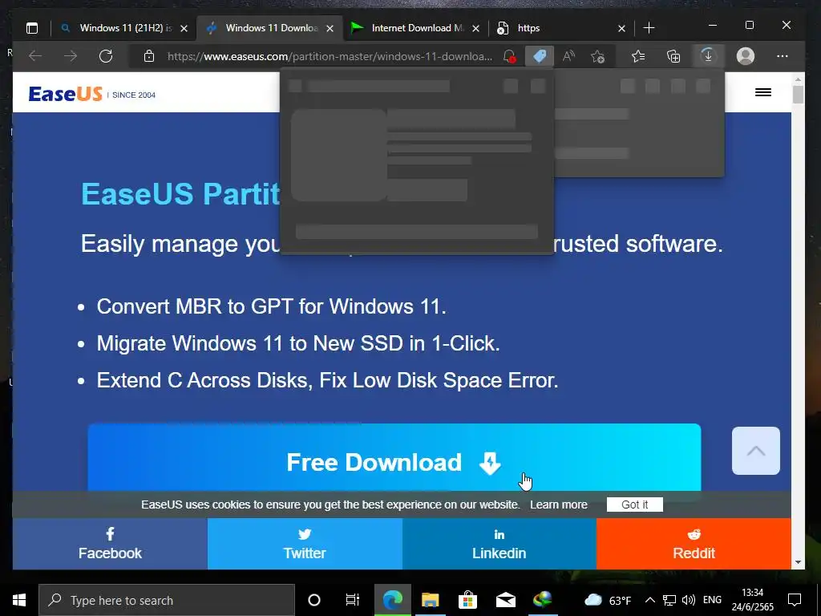The height and width of the screenshot is (616, 821).
Task: Change the ENG input language
Action: coord(712,600)
